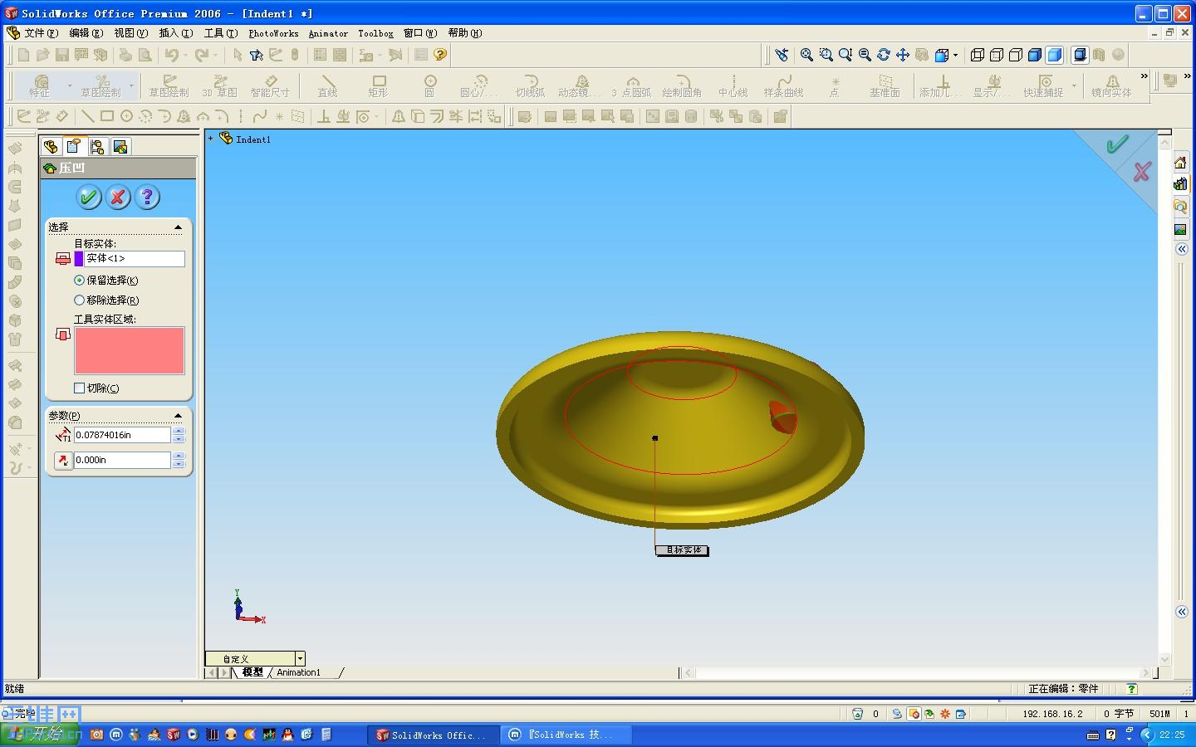Open the Design Library icon in the task pane
The image size is (1196, 747).
coord(1180,184)
